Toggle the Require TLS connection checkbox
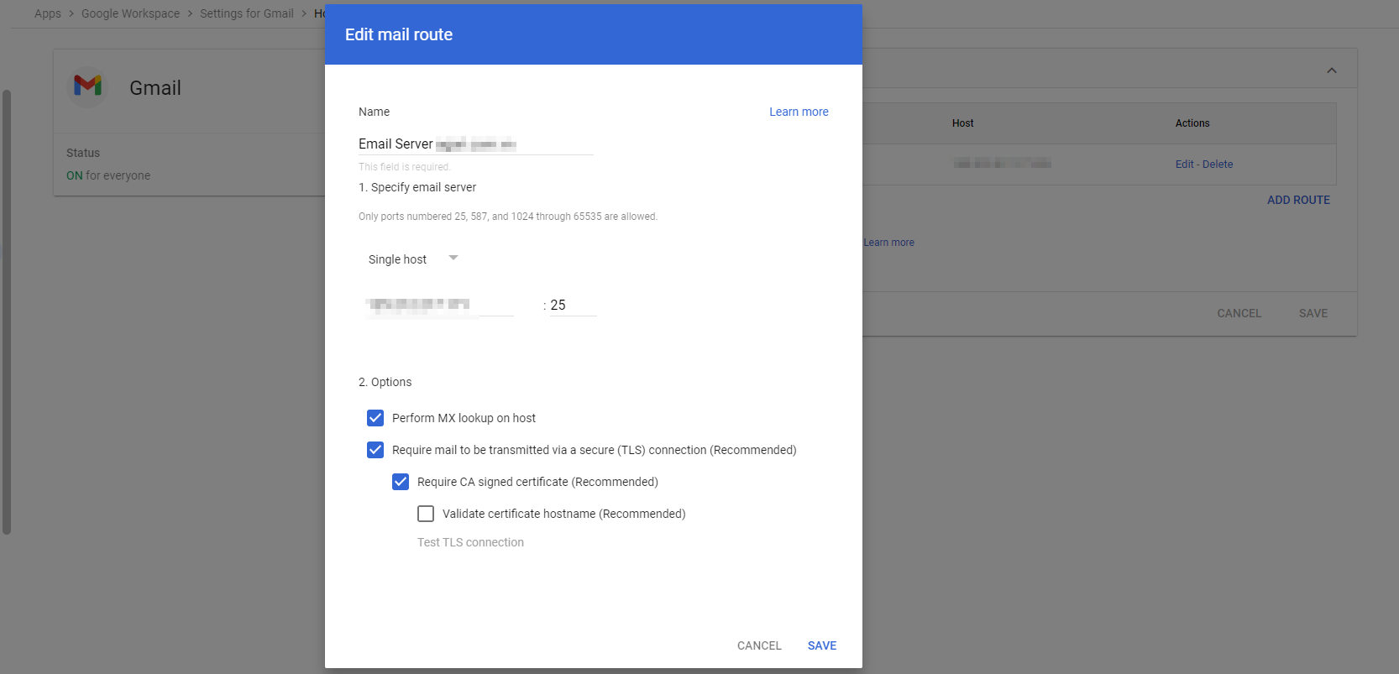 [x=375, y=450]
